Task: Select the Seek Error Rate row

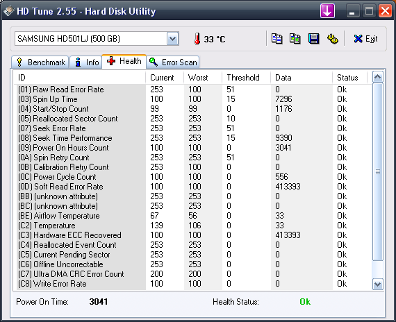Action: click(x=192, y=128)
